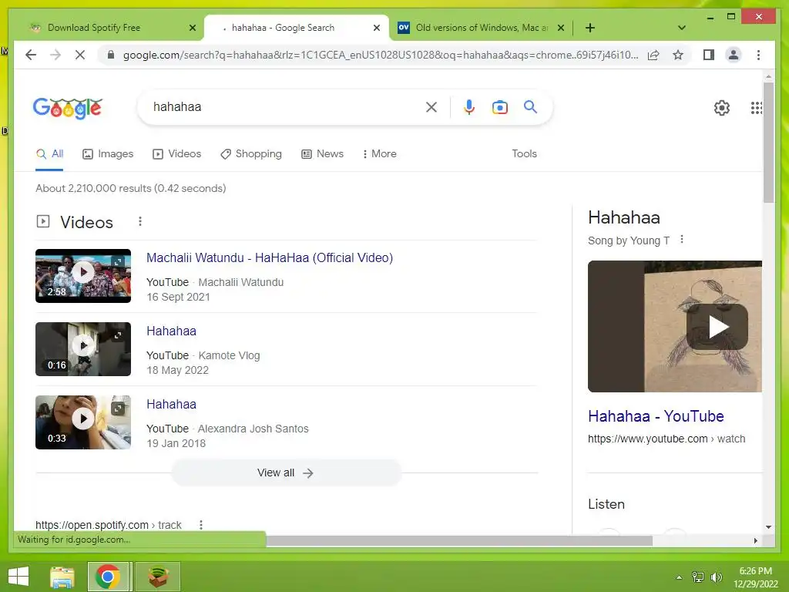Screen dimensions: 789x592
Task: Click View all videos button
Action: click(286, 473)
